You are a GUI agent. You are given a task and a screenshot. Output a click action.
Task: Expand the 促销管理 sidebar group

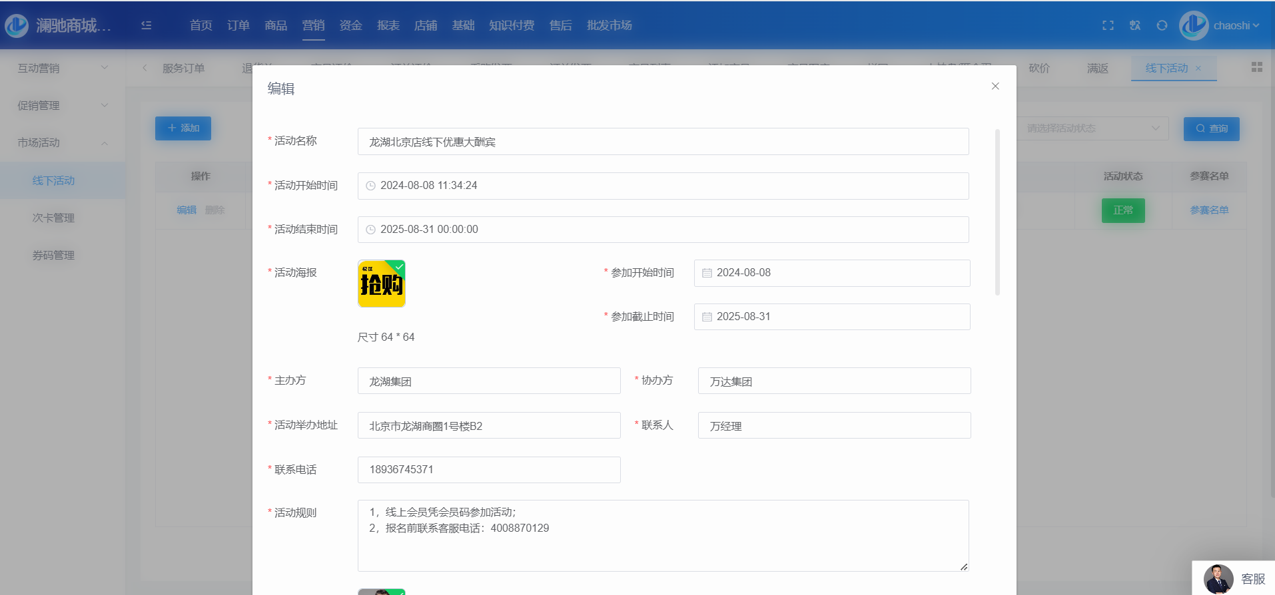click(x=62, y=105)
